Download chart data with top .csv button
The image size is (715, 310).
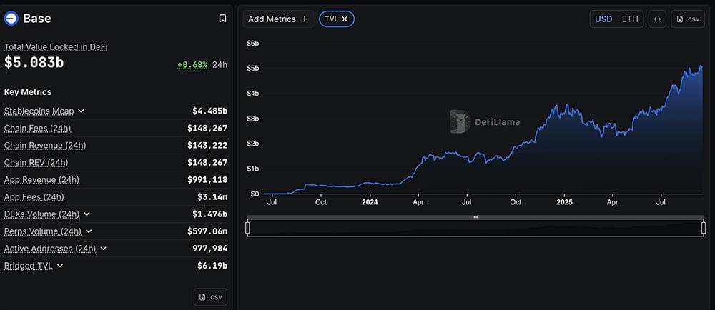[688, 19]
